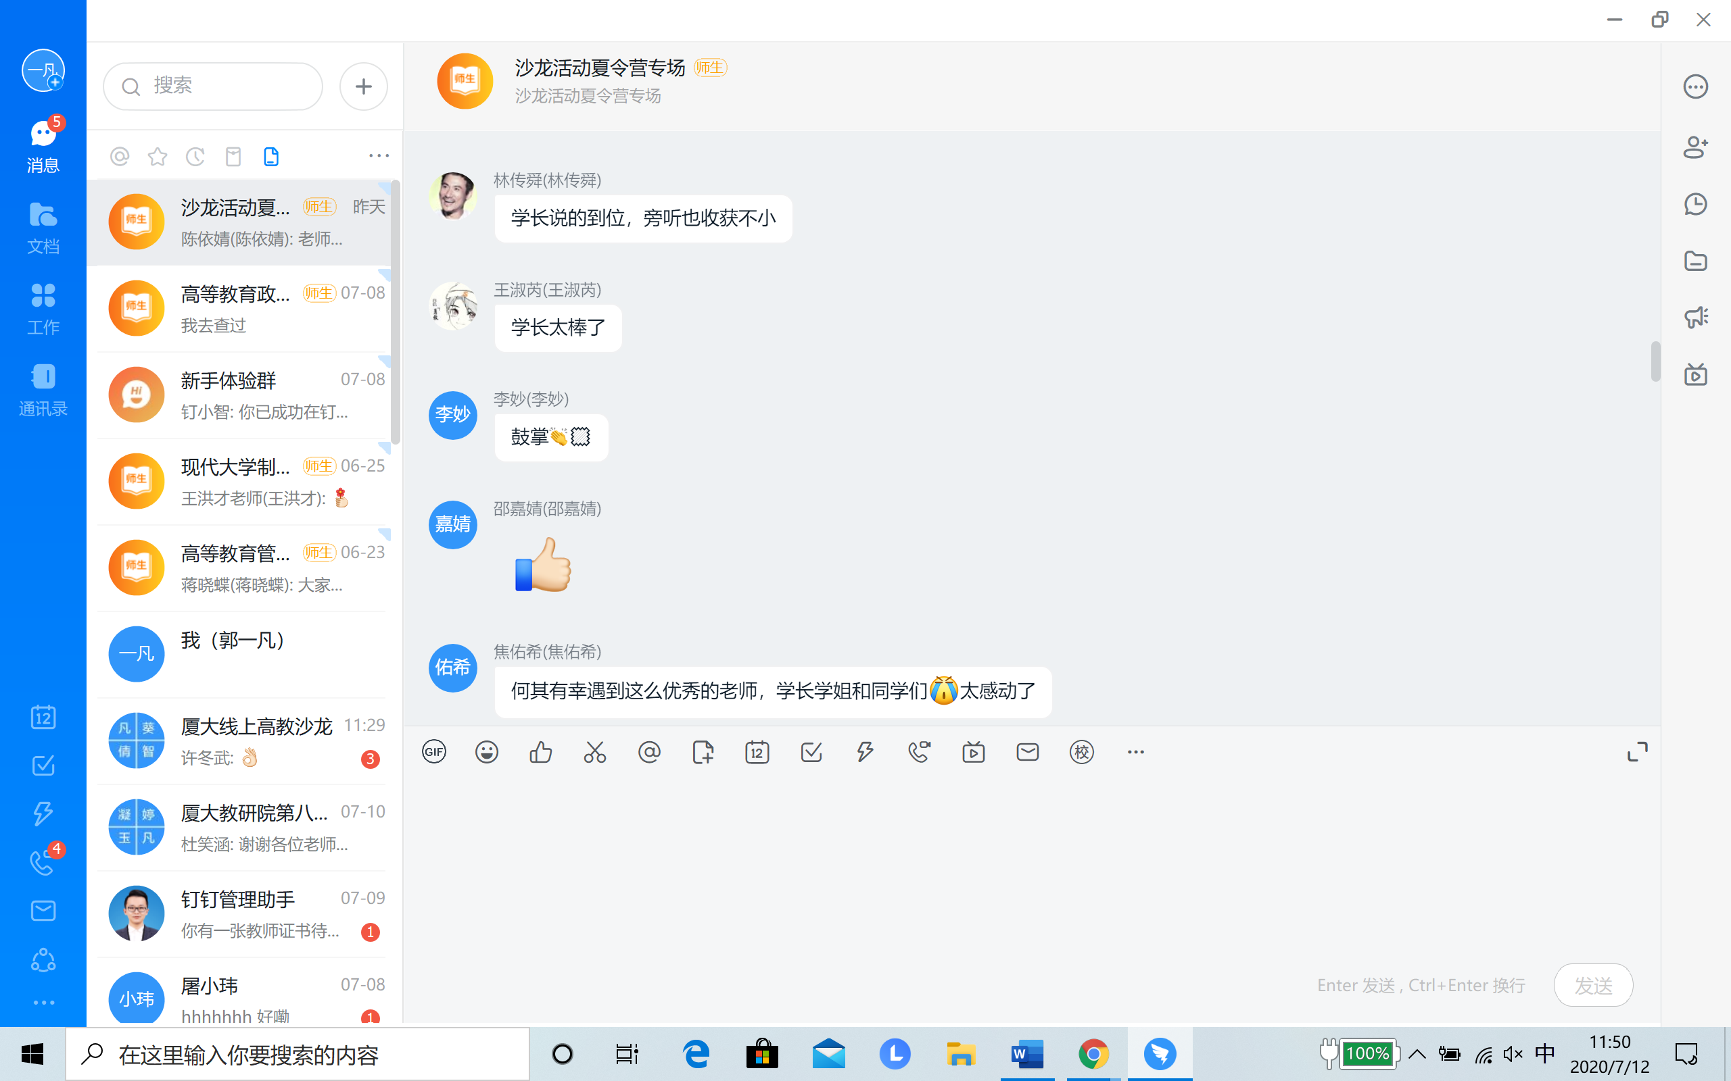Click the add member icon
This screenshot has height=1081, width=1731.
pos(1695,147)
